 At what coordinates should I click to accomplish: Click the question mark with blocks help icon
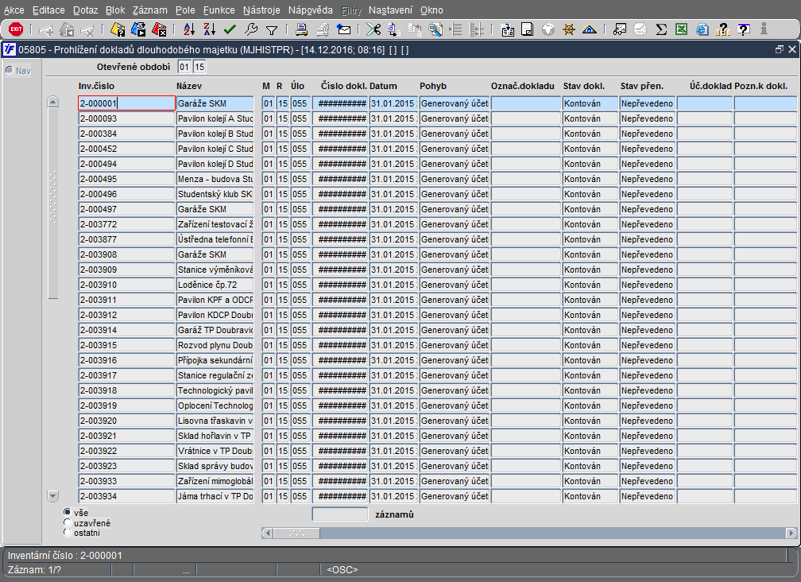(723, 29)
